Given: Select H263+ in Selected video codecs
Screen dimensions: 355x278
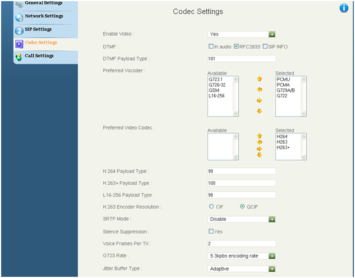Looking at the screenshot, I should [283, 147].
